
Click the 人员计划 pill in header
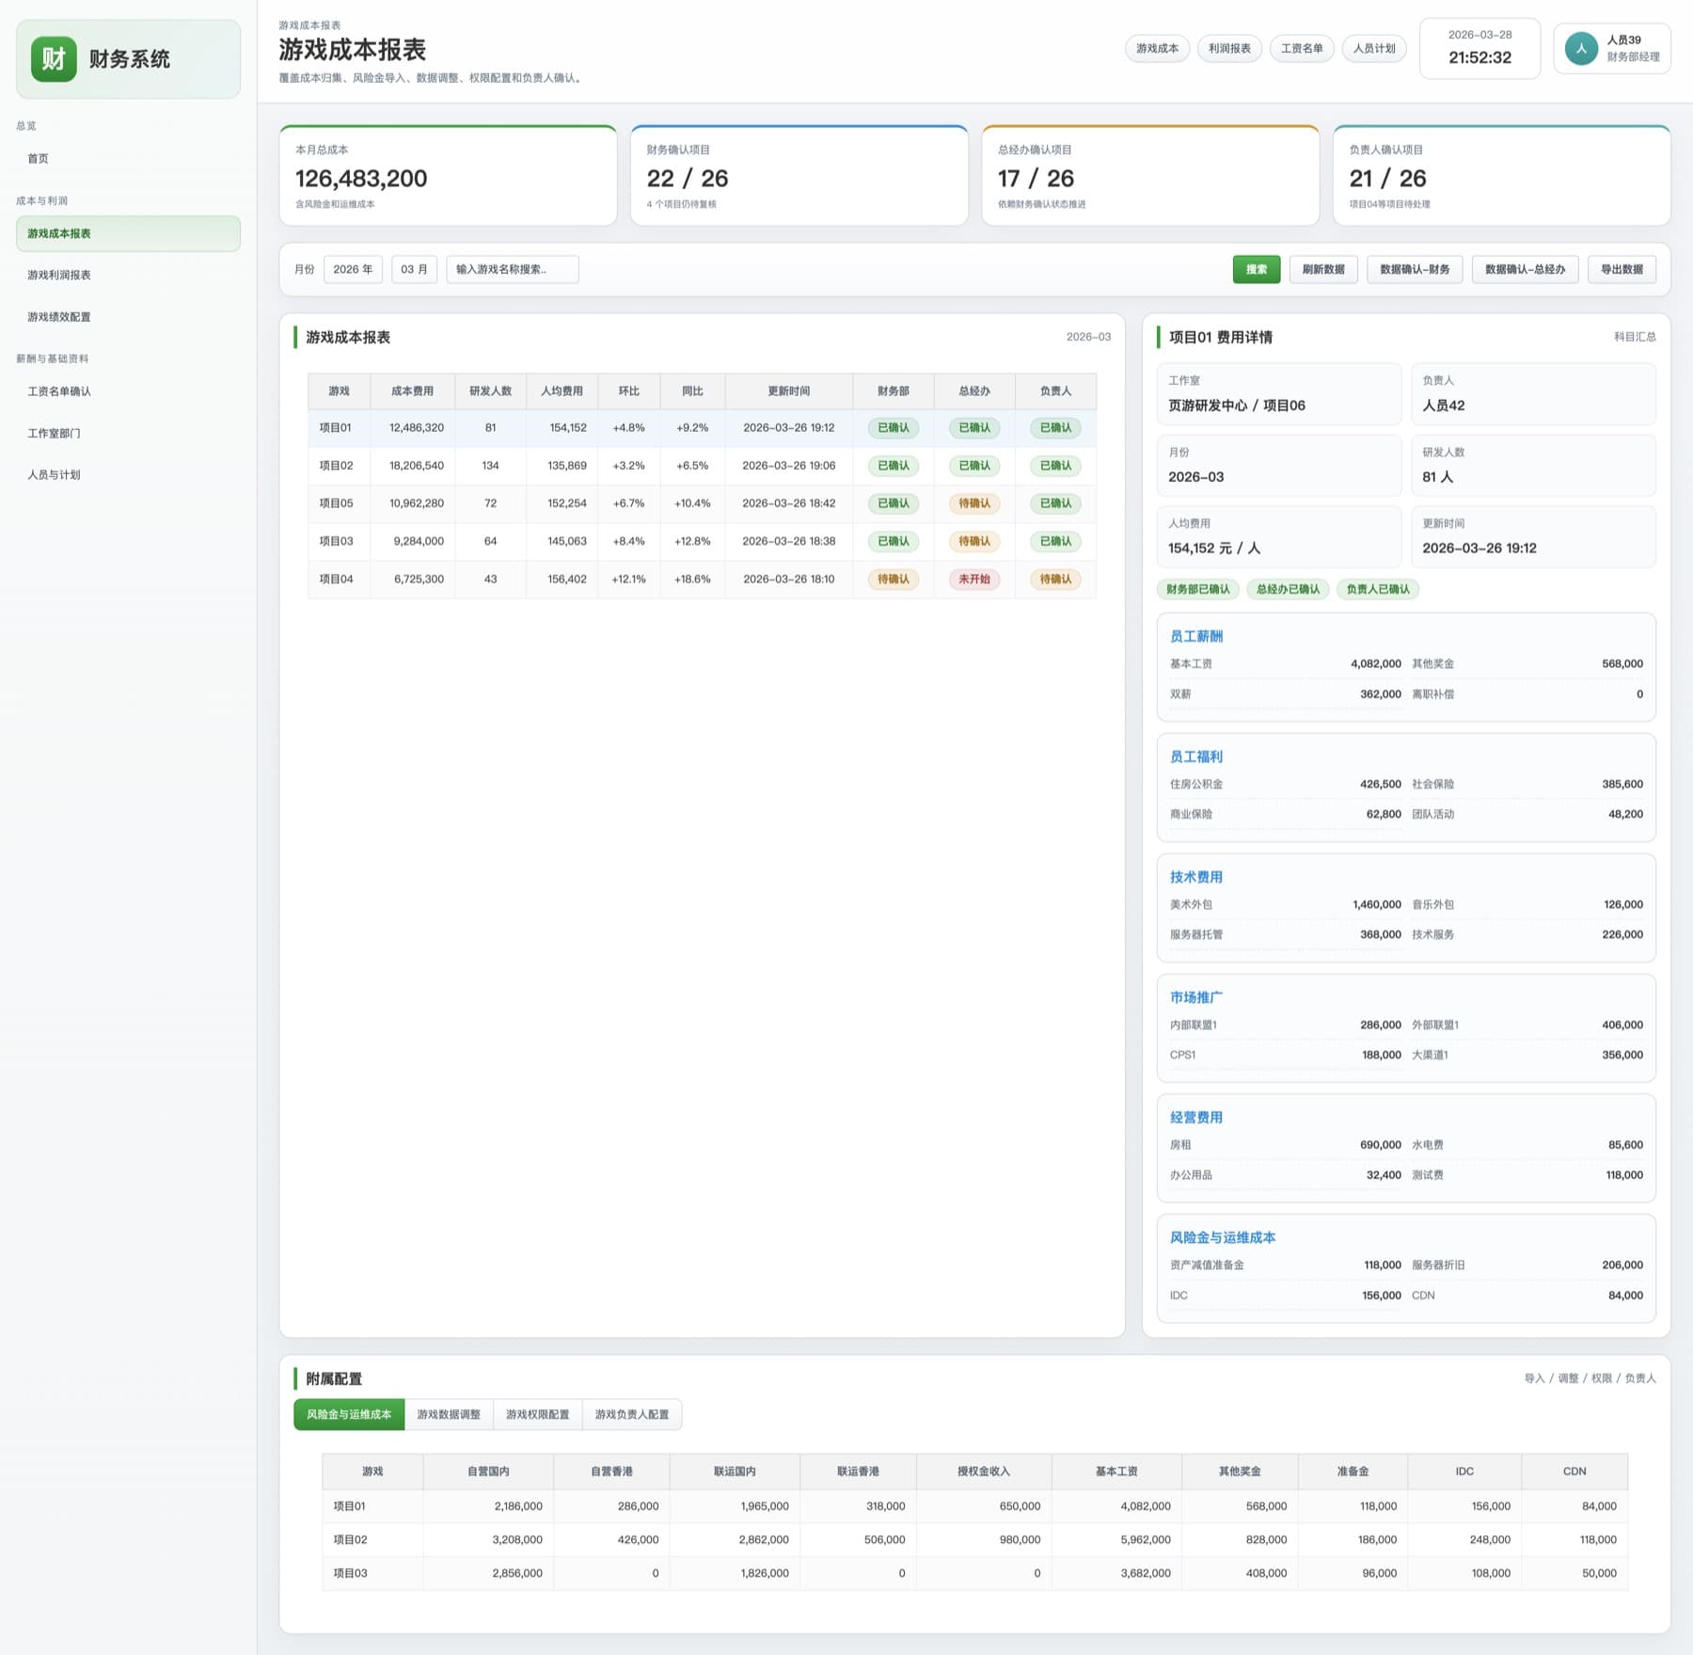tap(1374, 48)
